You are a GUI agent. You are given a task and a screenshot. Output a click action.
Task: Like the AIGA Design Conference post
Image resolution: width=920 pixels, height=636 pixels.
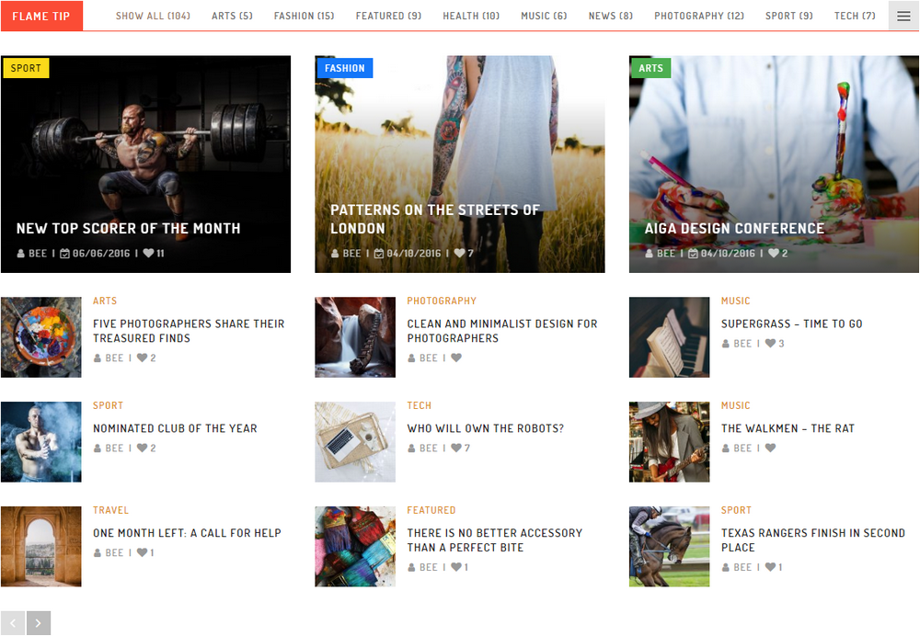pyautogui.click(x=774, y=254)
